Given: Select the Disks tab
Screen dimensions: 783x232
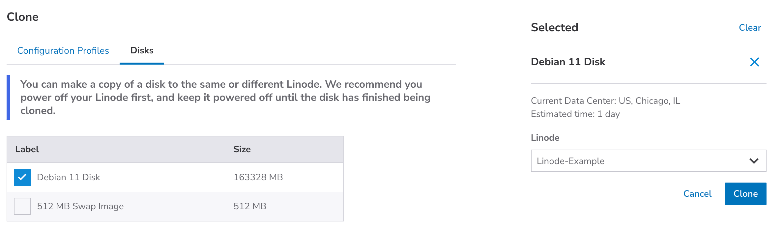Looking at the screenshot, I should click(x=142, y=50).
